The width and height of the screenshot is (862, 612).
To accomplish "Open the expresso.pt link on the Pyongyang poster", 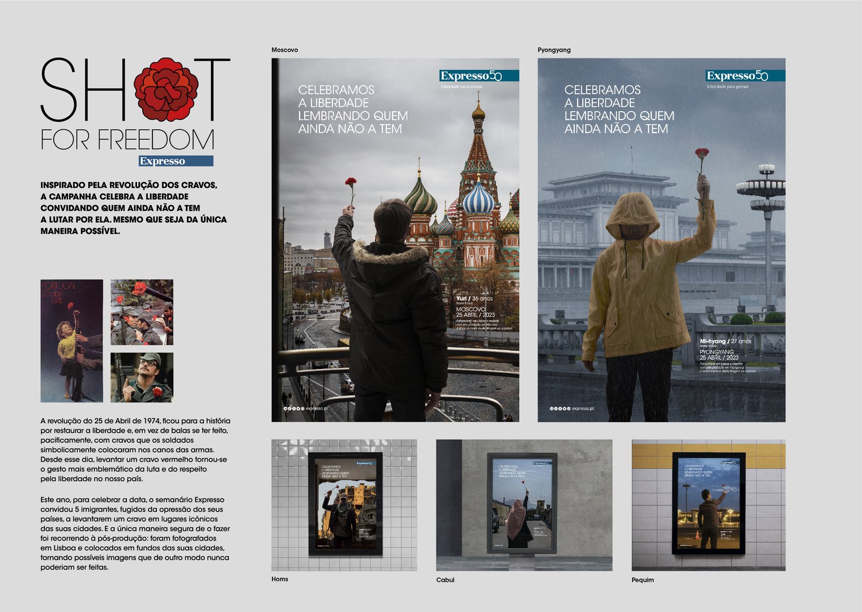I will click(x=582, y=408).
